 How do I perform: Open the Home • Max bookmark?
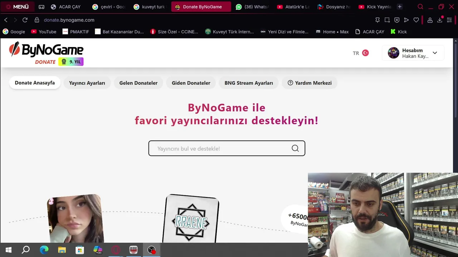pyautogui.click(x=332, y=32)
